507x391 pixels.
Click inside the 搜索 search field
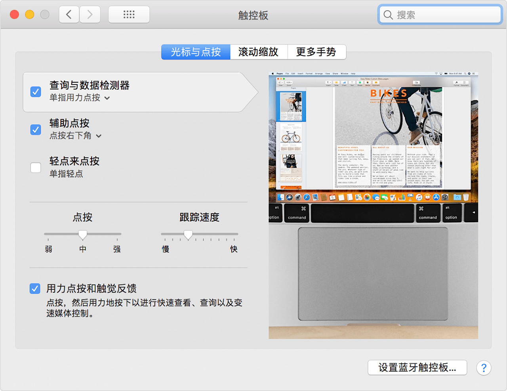coord(440,15)
